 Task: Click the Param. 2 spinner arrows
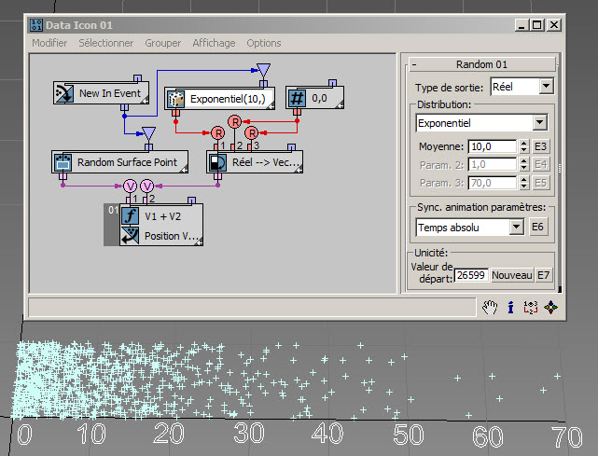524,164
